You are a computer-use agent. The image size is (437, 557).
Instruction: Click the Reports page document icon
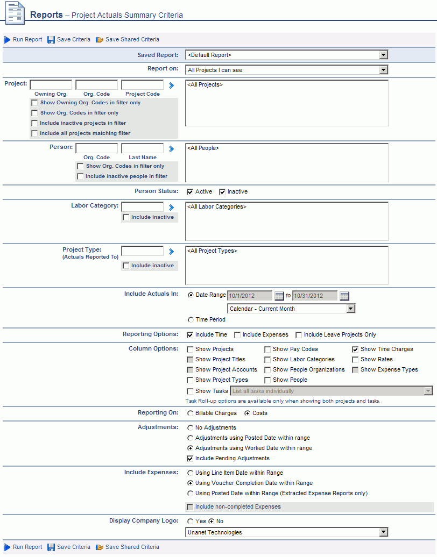pyautogui.click(x=15, y=13)
